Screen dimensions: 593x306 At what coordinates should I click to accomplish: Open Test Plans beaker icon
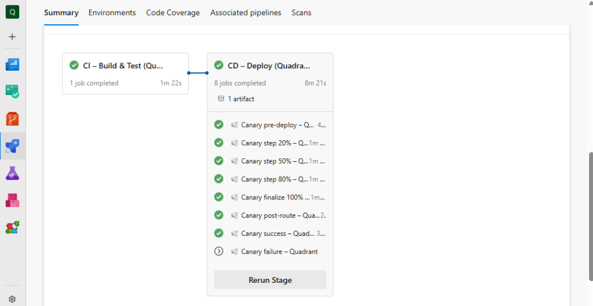coord(12,173)
